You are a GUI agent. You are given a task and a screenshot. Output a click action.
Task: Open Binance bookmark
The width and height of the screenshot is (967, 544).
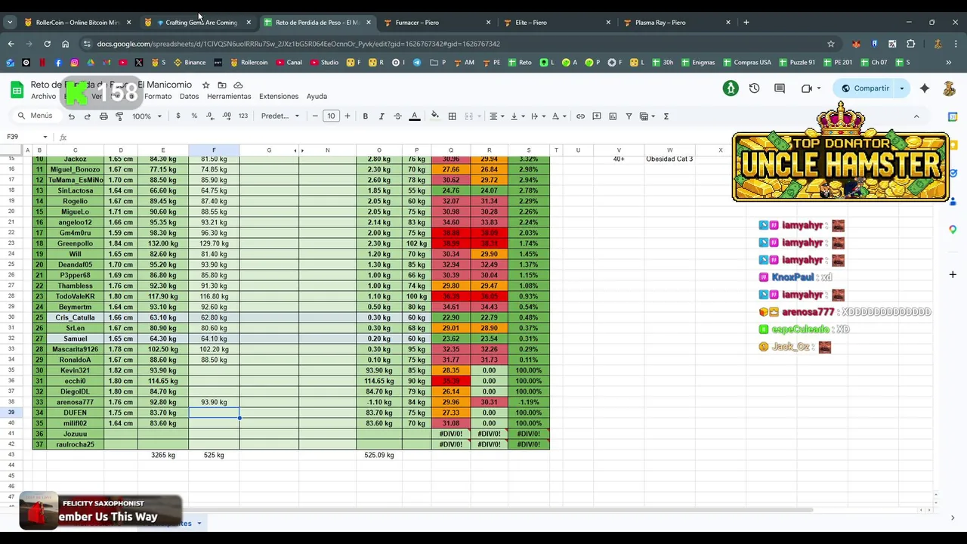pos(190,63)
